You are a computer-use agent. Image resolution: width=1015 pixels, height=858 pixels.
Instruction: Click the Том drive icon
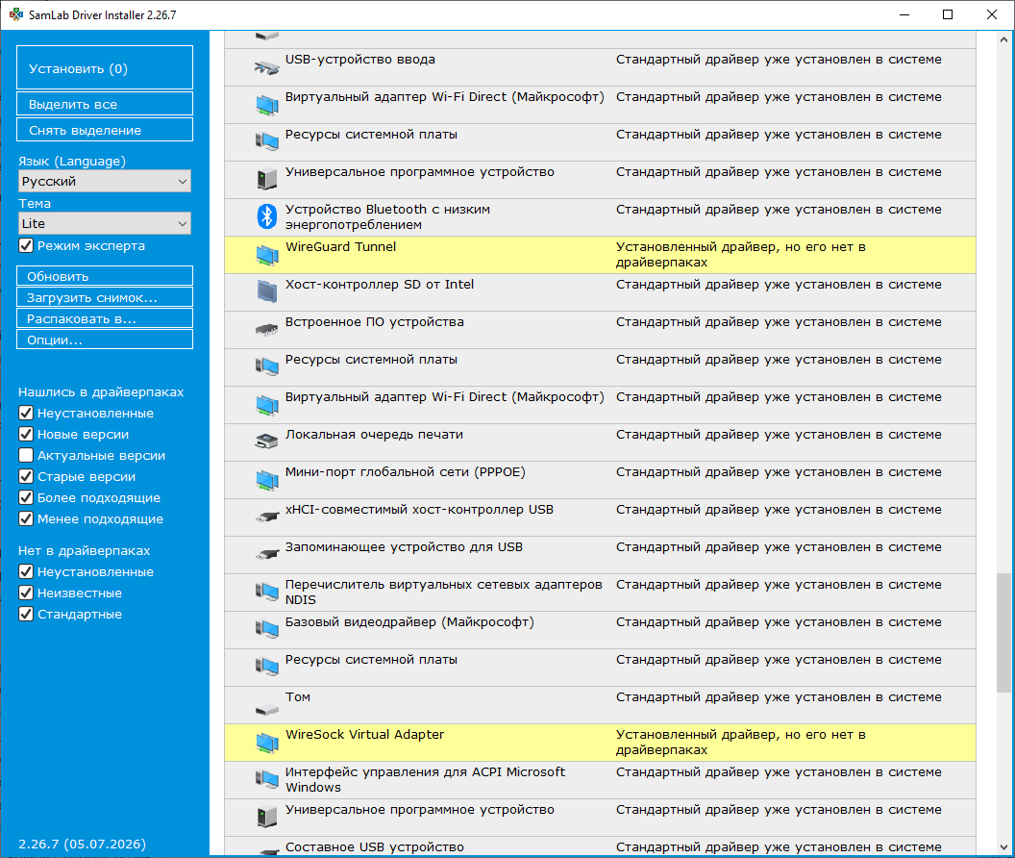[x=266, y=710]
